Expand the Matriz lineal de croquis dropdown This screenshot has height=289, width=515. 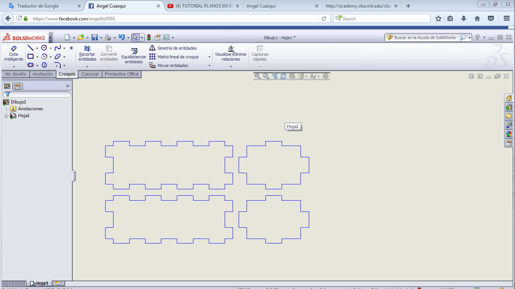pos(210,57)
